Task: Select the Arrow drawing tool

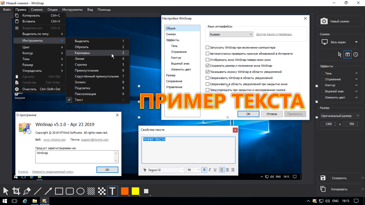Action: pyautogui.click(x=48, y=191)
